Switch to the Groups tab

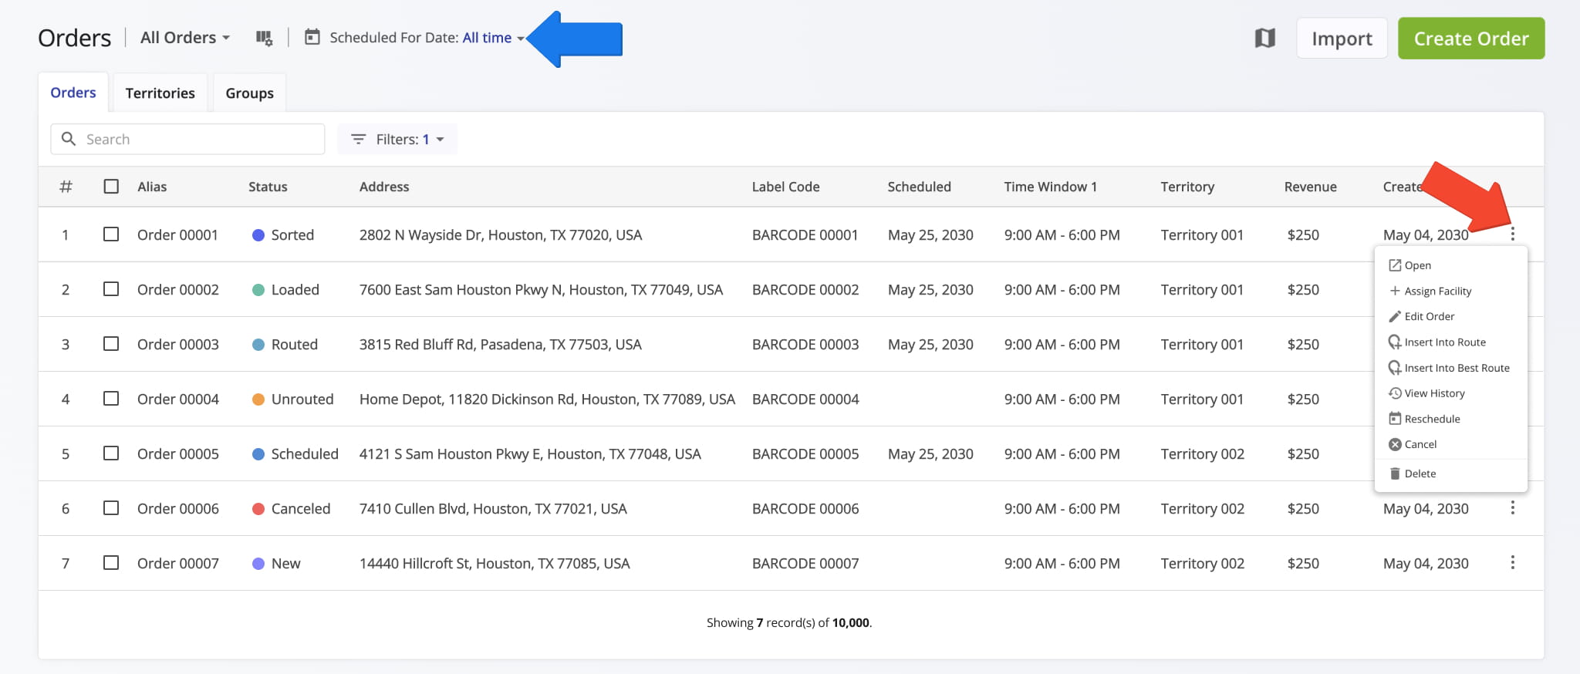[249, 93]
